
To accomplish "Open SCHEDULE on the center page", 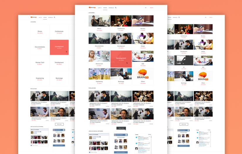I will coord(111,8).
